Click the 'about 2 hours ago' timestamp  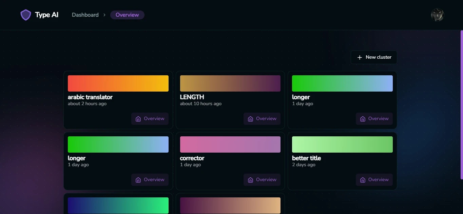87,104
